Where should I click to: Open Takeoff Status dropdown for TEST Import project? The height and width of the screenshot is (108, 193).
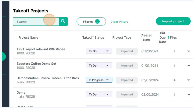(x=99, y=51)
